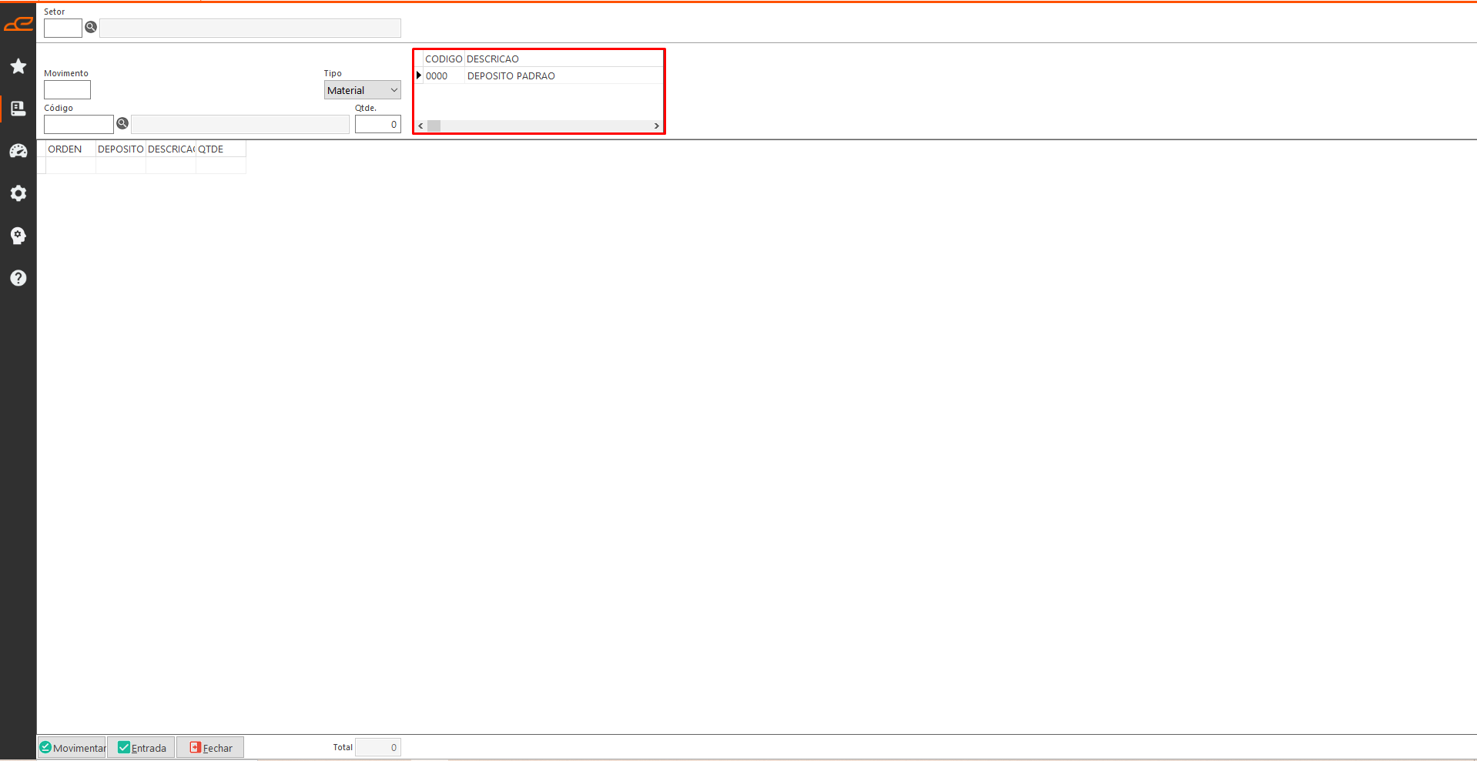Click the deposit grid right scroll arrow
Viewport: 1477px width, 761px height.
click(x=656, y=126)
